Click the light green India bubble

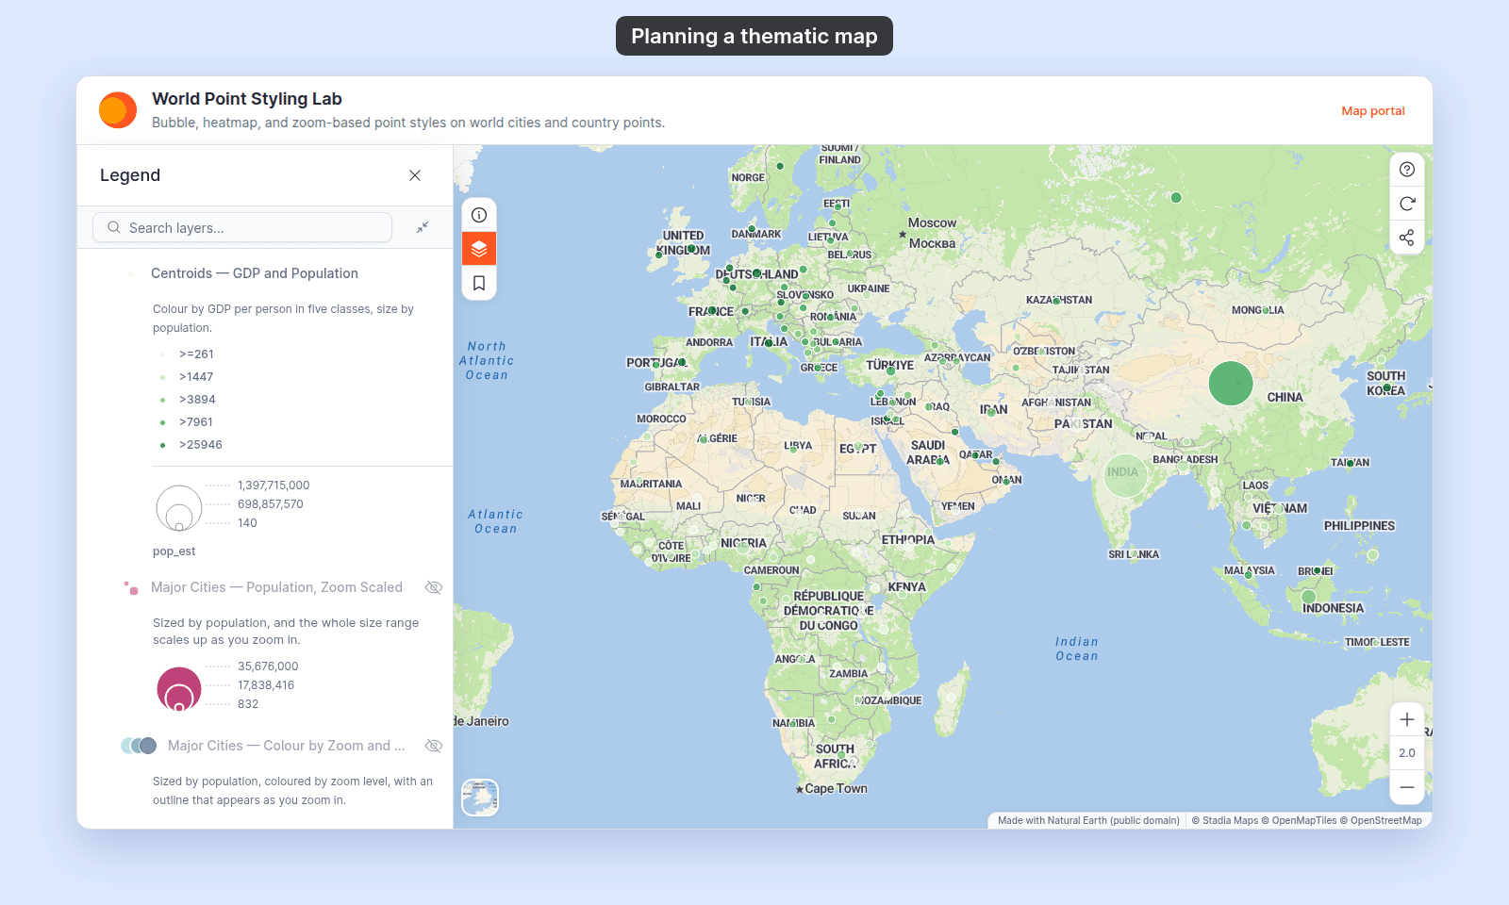click(x=1125, y=475)
